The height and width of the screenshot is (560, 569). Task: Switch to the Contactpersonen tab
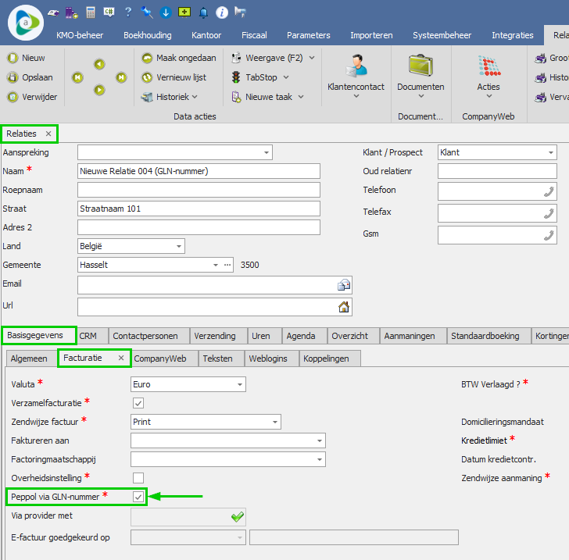coord(145,336)
